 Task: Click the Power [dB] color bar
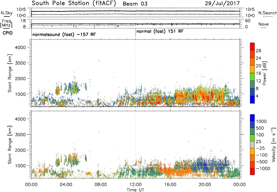point(252,73)
